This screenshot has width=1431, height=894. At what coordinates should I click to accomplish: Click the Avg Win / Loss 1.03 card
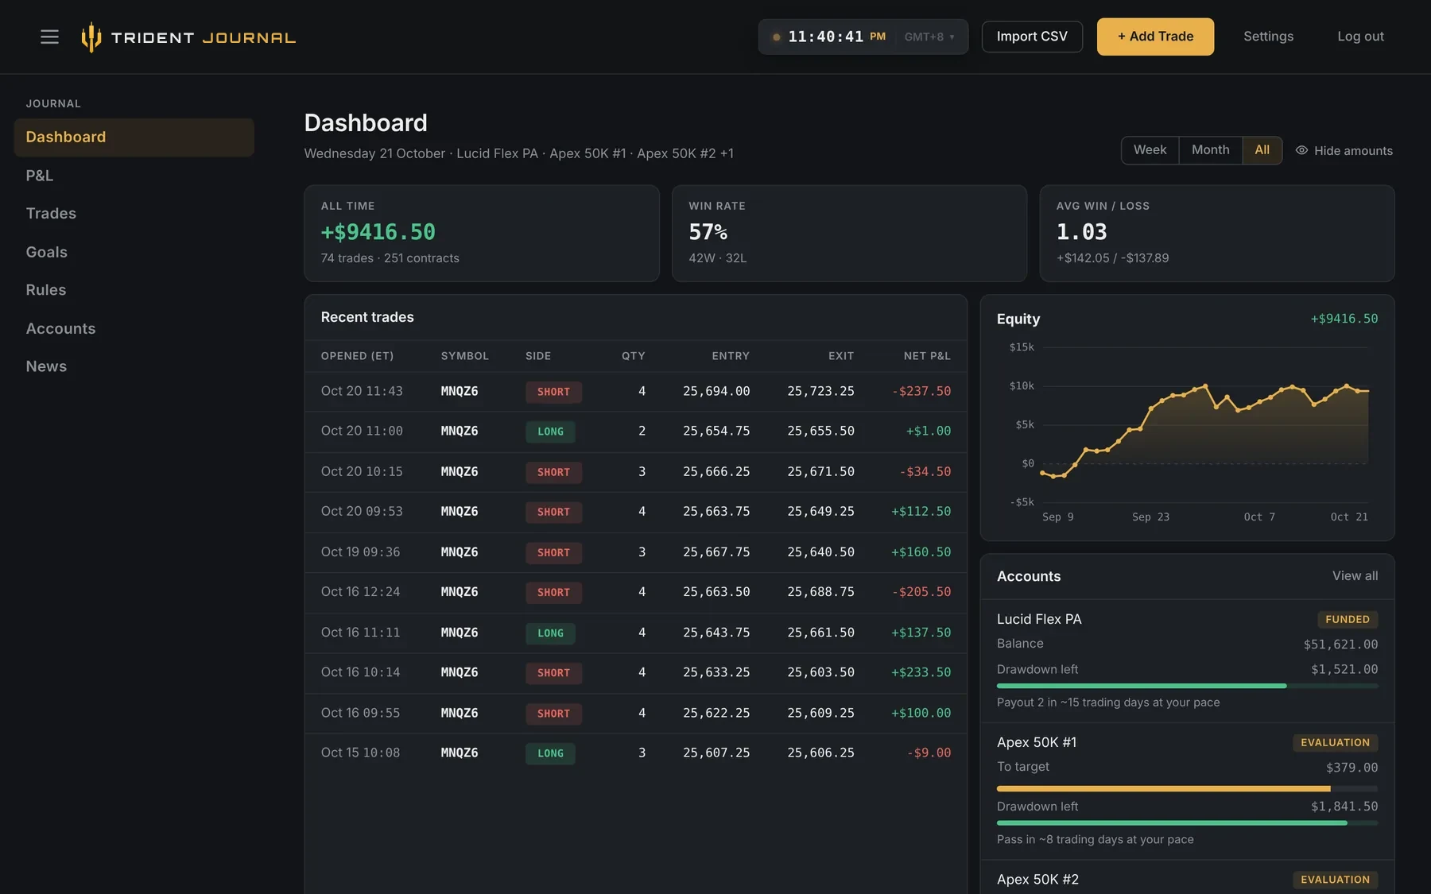point(1217,234)
